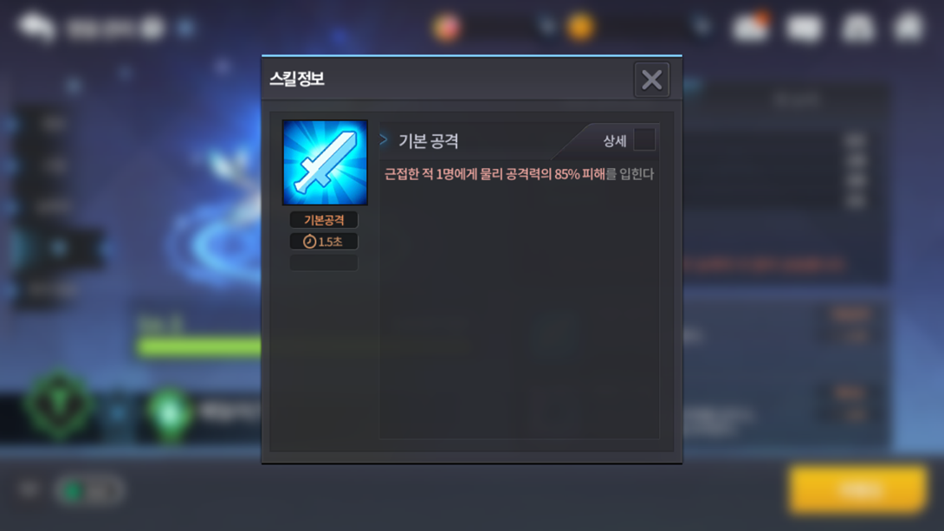
Task: Click the sword basic attack skill icon
Action: point(325,163)
